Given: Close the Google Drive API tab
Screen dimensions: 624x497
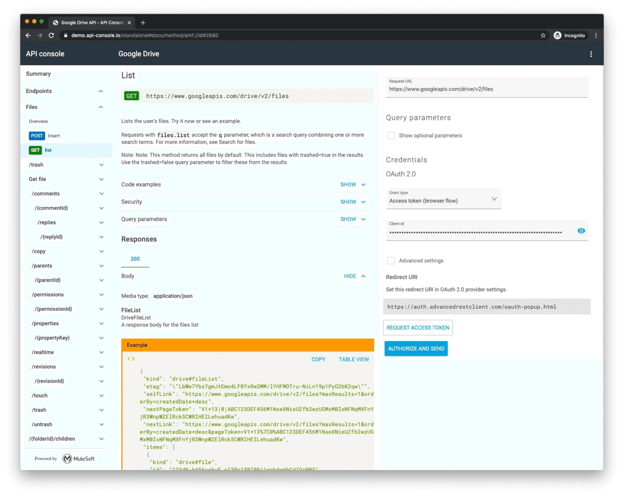Looking at the screenshot, I should [129, 23].
